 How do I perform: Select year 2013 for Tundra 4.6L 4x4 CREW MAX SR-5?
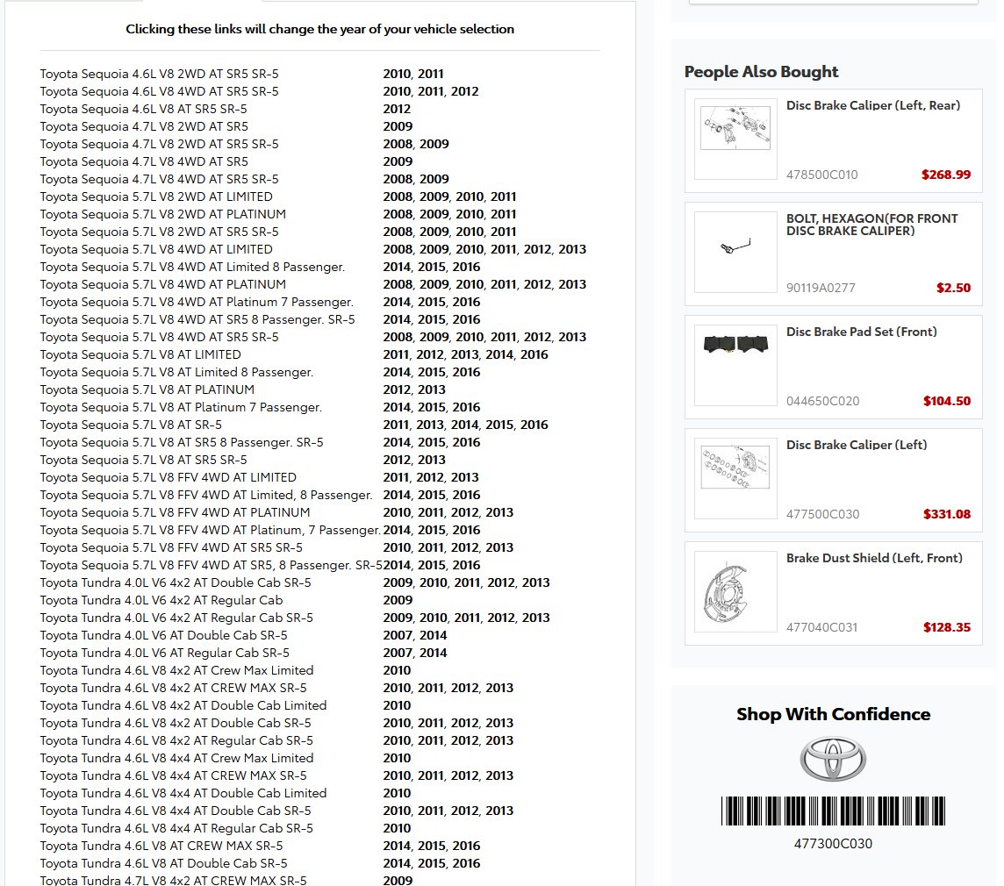tap(499, 775)
